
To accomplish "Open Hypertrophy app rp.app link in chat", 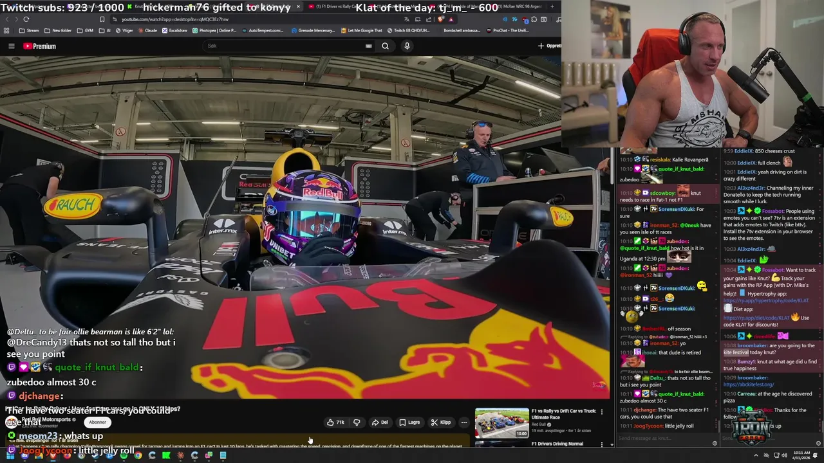I will click(x=766, y=301).
